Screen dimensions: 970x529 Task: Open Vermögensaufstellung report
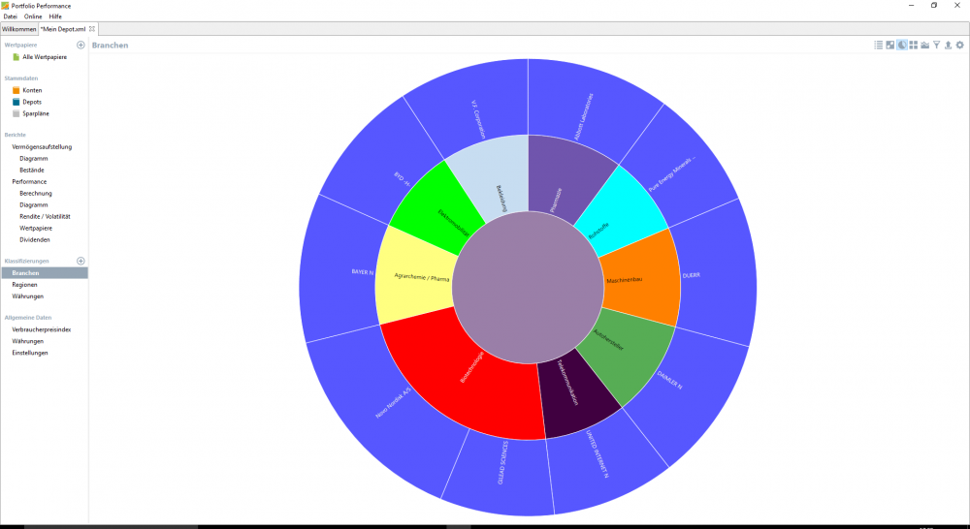pyautogui.click(x=42, y=147)
